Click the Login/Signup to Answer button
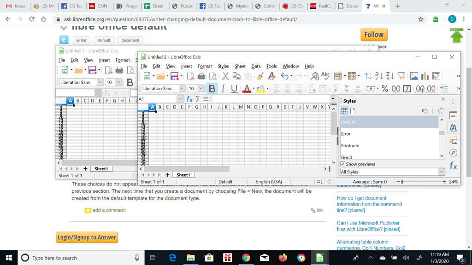The image size is (472, 265). tap(87, 237)
